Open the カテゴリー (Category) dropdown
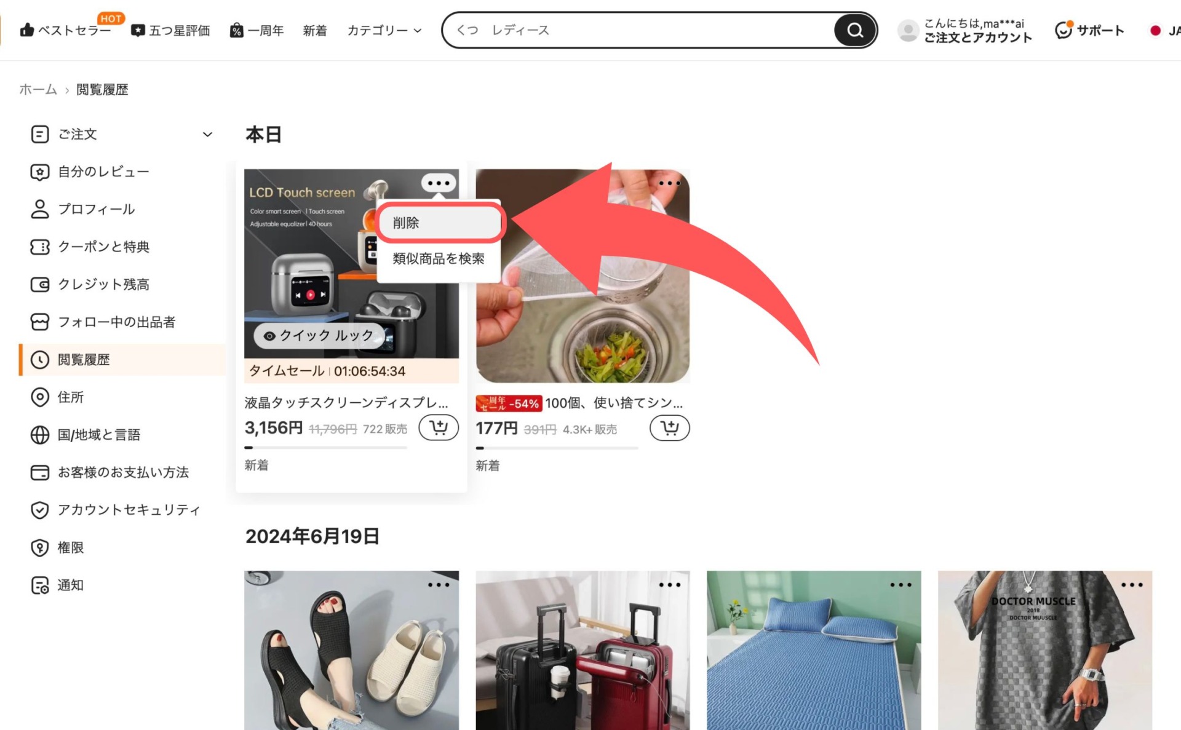 (383, 30)
